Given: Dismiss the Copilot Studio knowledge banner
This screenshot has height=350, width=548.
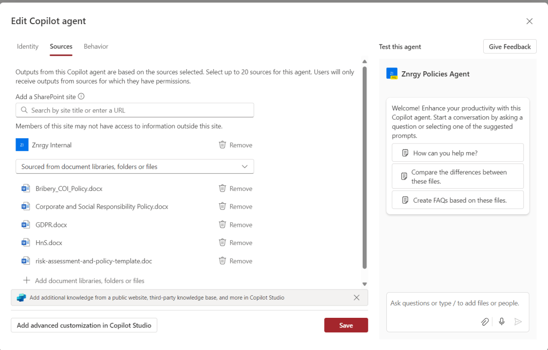Looking at the screenshot, I should click(x=357, y=297).
